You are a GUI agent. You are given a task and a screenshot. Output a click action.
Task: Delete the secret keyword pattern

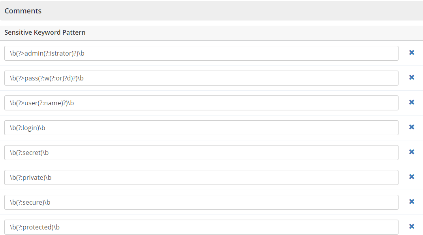tap(412, 152)
